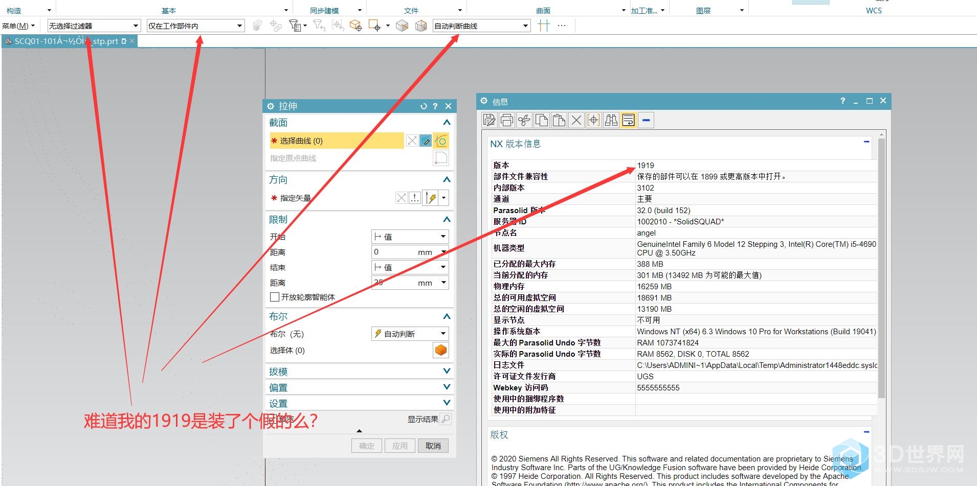Click the funnel filter icon with list

click(x=295, y=26)
